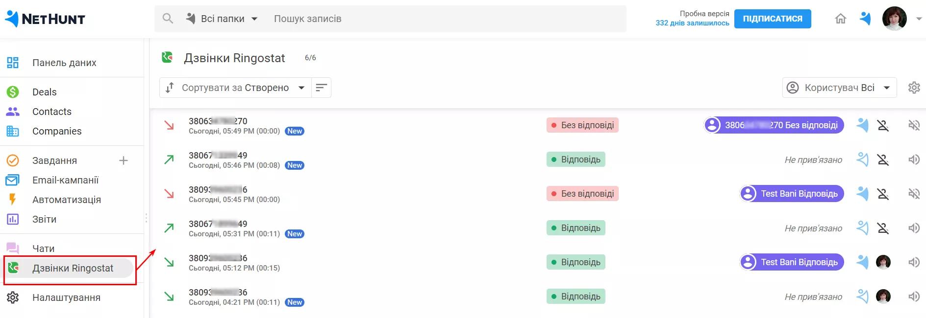Expand the 'Всі папки' folder selector
Screen dimensions: 926x318
click(222, 19)
